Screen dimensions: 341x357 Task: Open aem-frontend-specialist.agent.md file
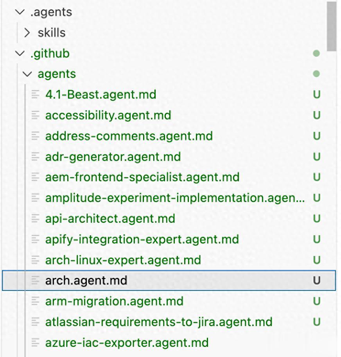coord(142,177)
